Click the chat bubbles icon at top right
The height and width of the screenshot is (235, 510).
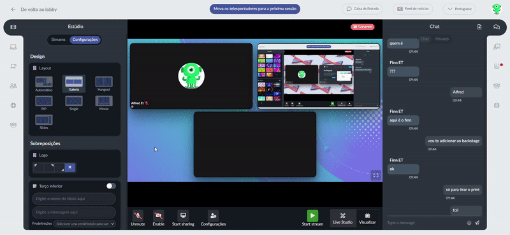click(x=497, y=27)
